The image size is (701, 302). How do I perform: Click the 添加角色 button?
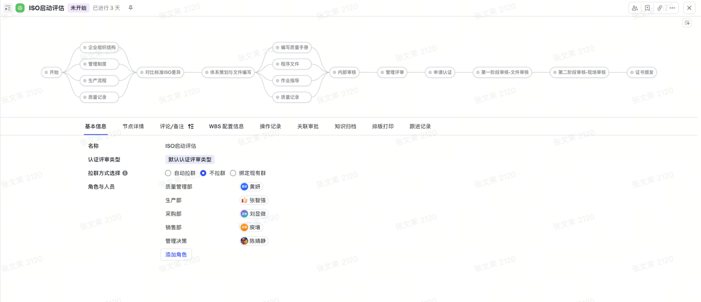(x=176, y=254)
